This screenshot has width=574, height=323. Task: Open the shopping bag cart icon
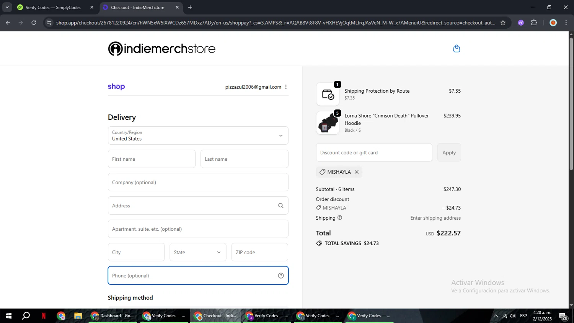[x=457, y=49]
